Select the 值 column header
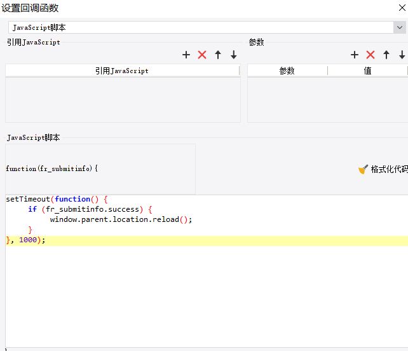The image size is (408, 351). coord(367,71)
